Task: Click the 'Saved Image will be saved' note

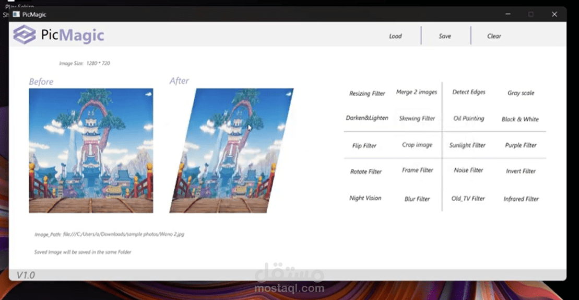Action: 82,252
